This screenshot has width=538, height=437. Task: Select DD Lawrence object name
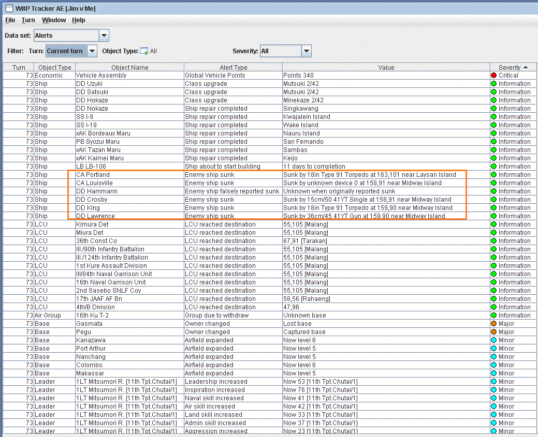95,216
